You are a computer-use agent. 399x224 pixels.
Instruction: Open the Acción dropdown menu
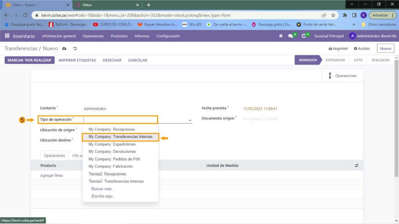pos(362,49)
